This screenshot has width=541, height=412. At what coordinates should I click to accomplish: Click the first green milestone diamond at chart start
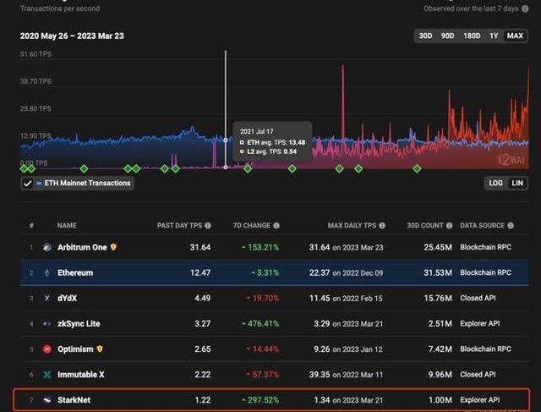pyautogui.click(x=24, y=169)
